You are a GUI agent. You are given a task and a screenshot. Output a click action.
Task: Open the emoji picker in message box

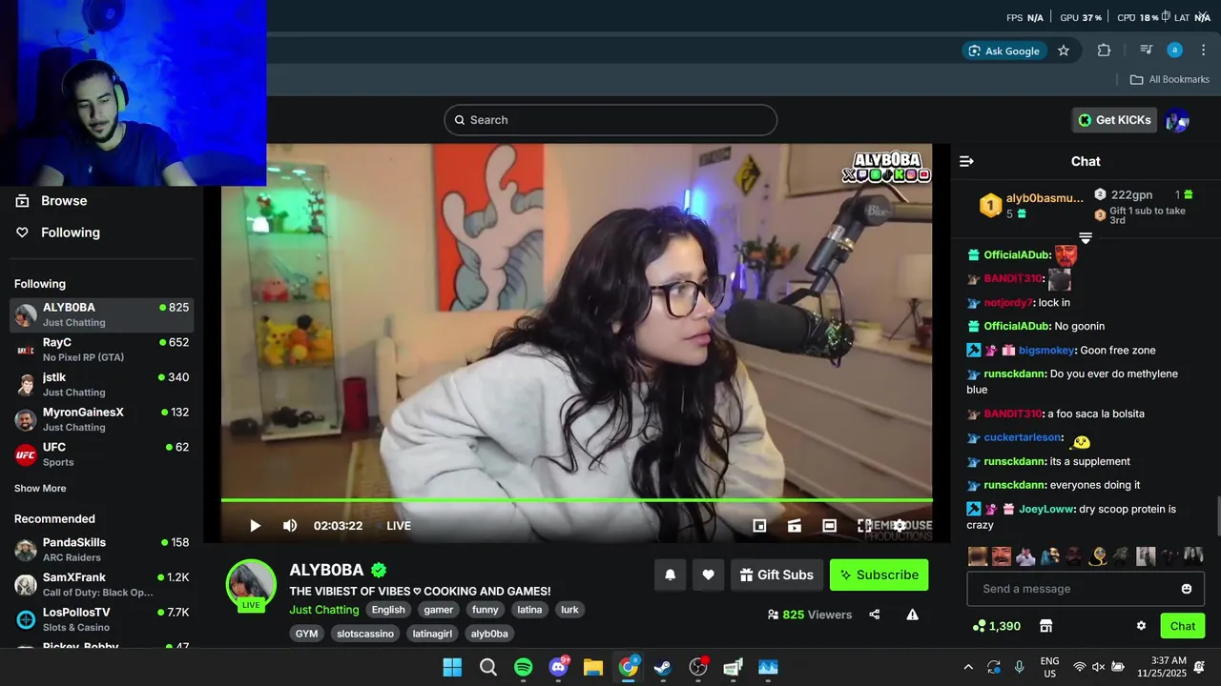pyautogui.click(x=1187, y=589)
